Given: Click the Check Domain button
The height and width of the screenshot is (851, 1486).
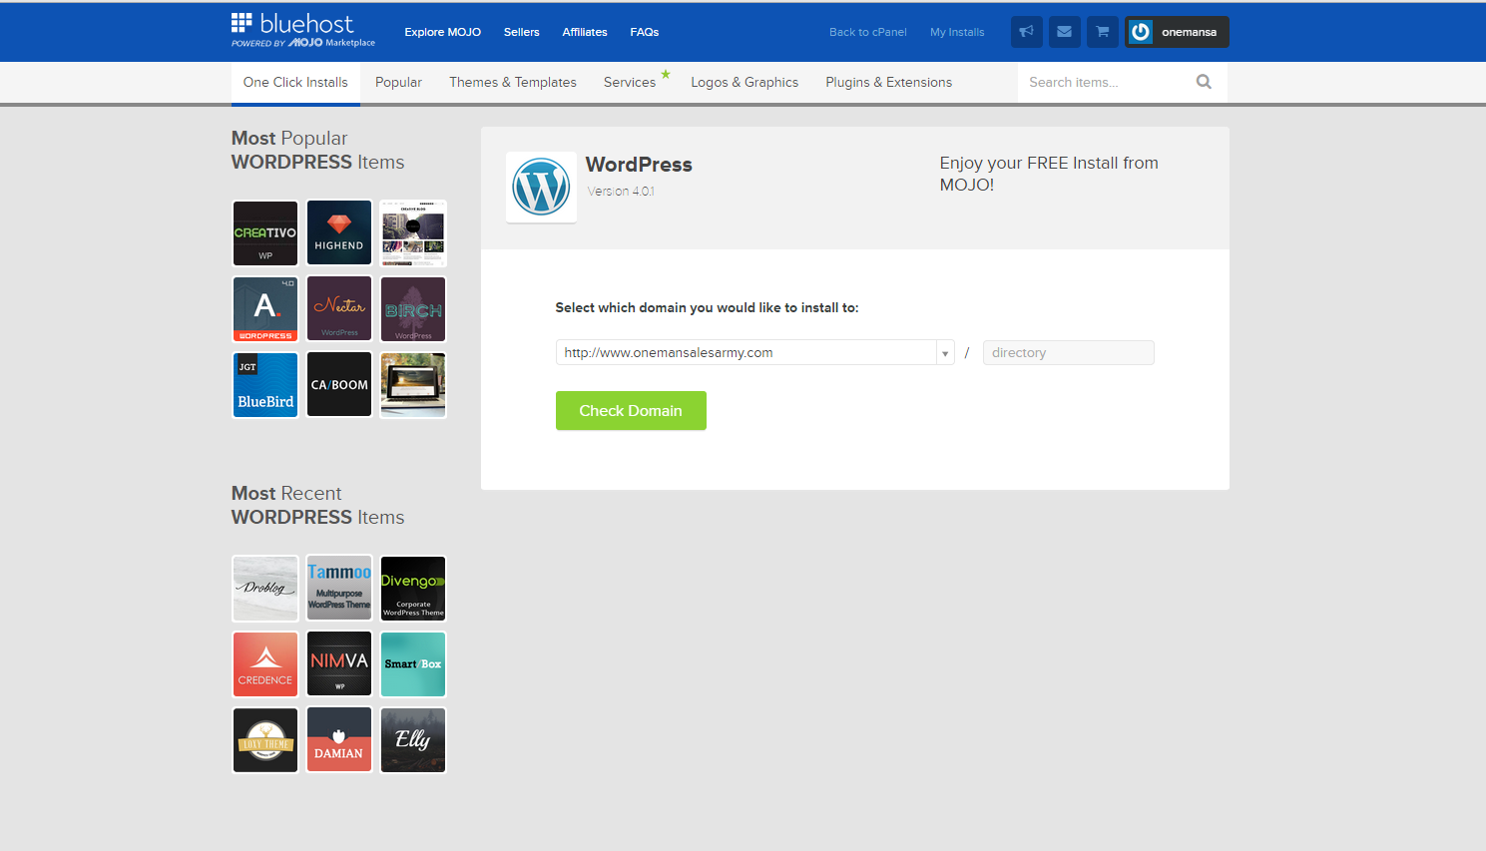Looking at the screenshot, I should point(631,411).
